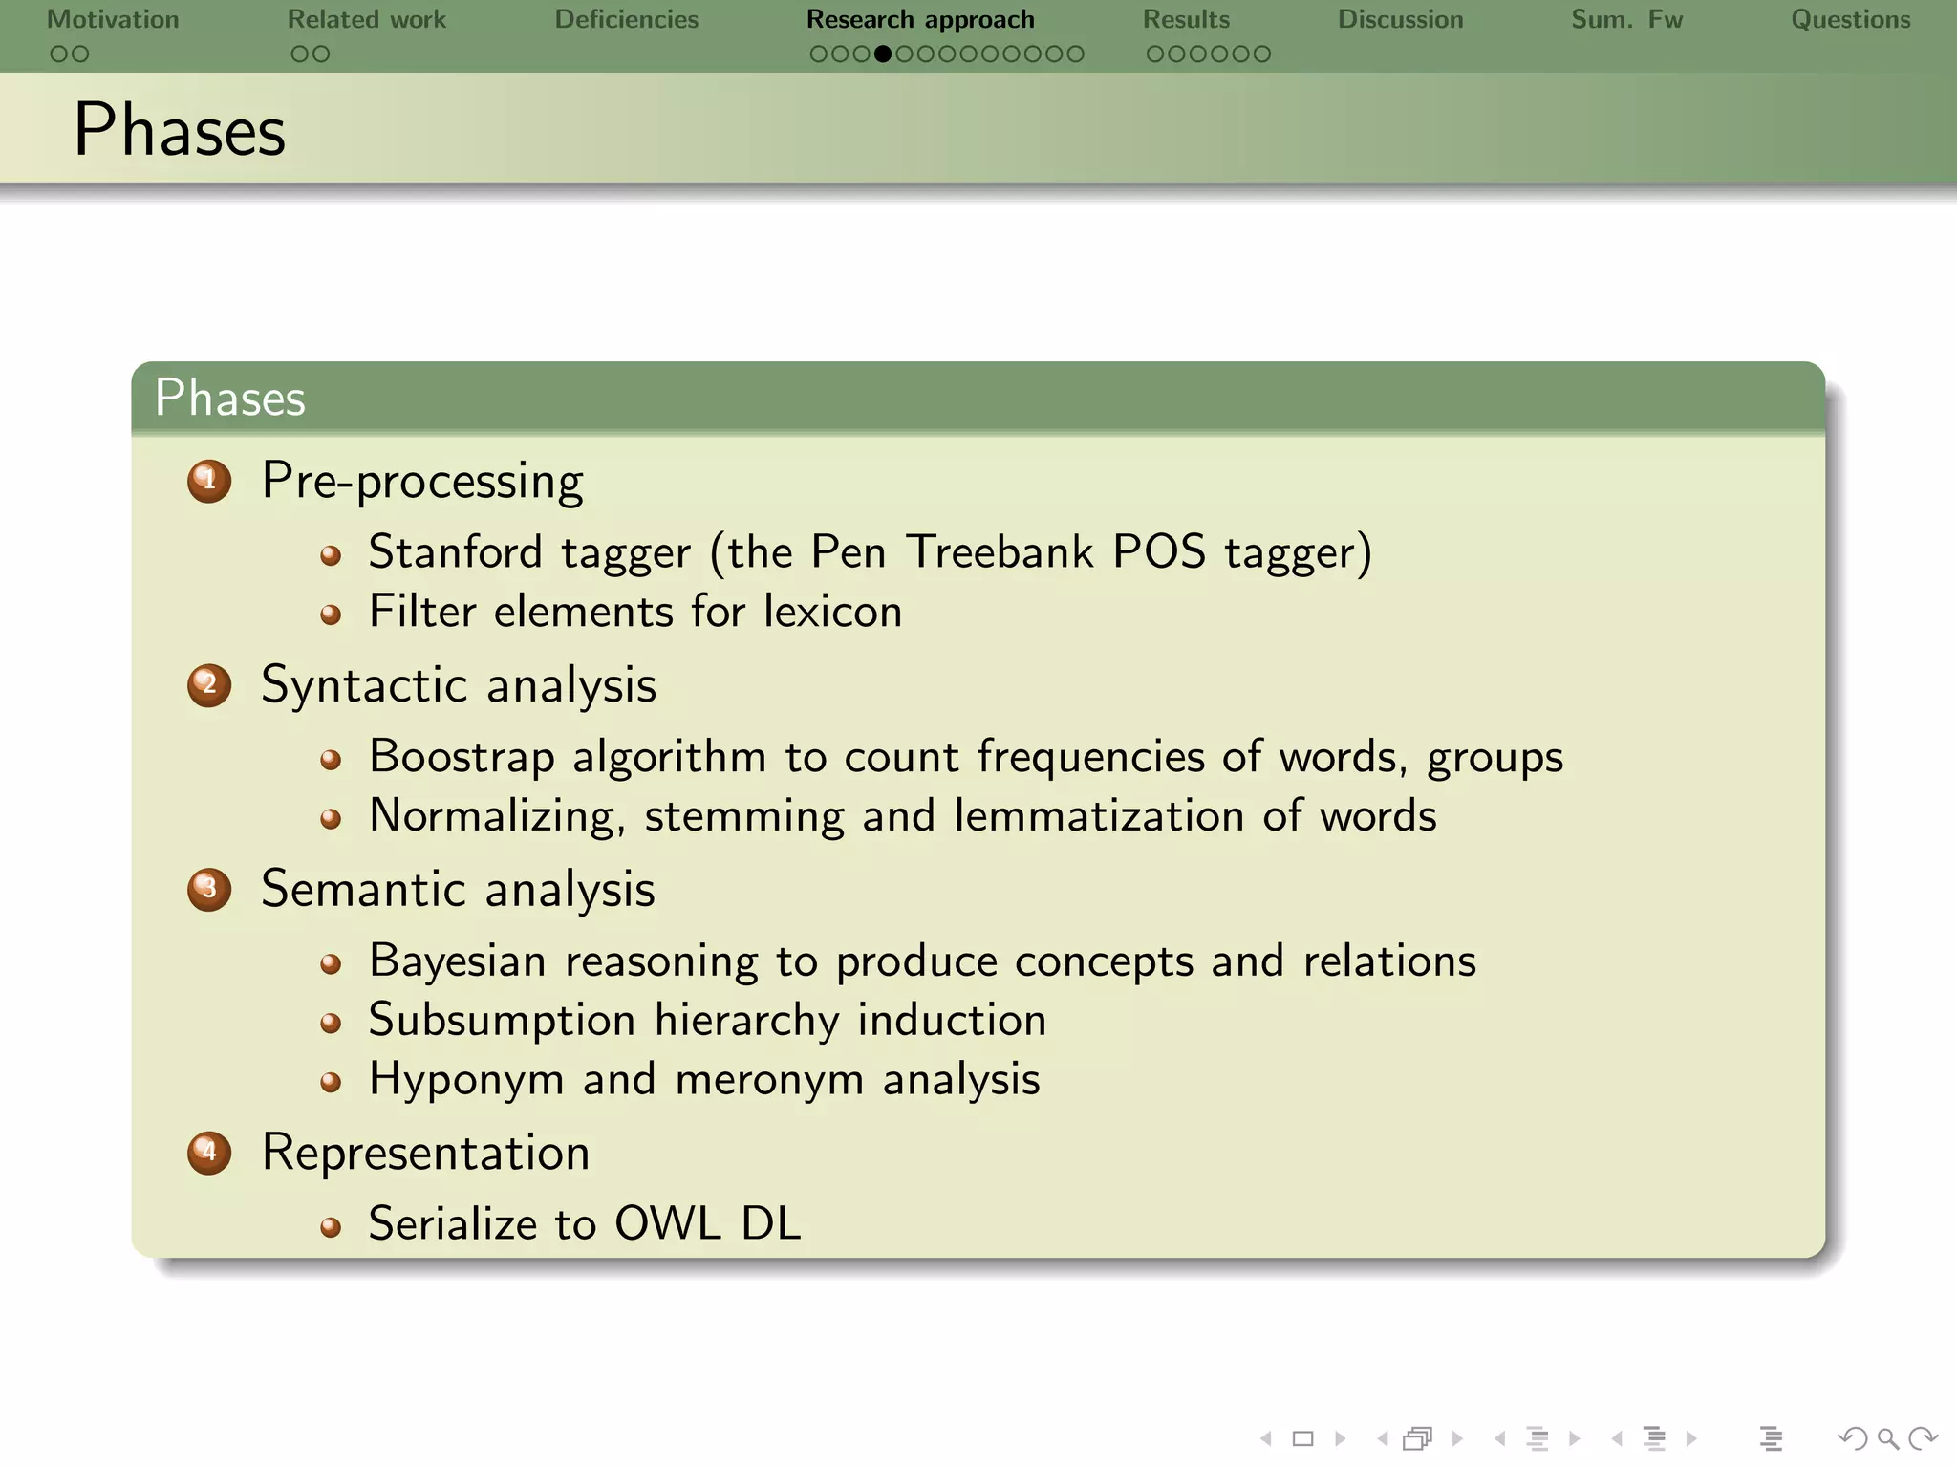The height and width of the screenshot is (1468, 1957).
Task: Click the 'Semantic analysis' heading
Action: (458, 890)
